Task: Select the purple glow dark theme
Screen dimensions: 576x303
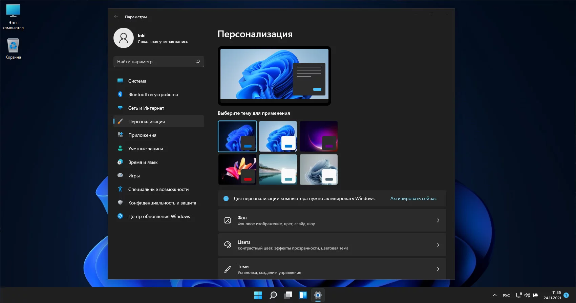Action: point(319,136)
